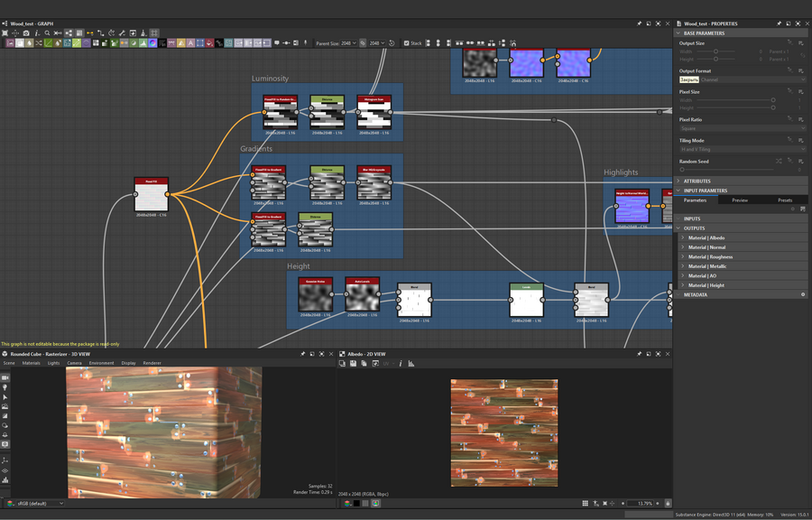
Task: Open the Materials menu in 3D view
Action: pos(32,363)
